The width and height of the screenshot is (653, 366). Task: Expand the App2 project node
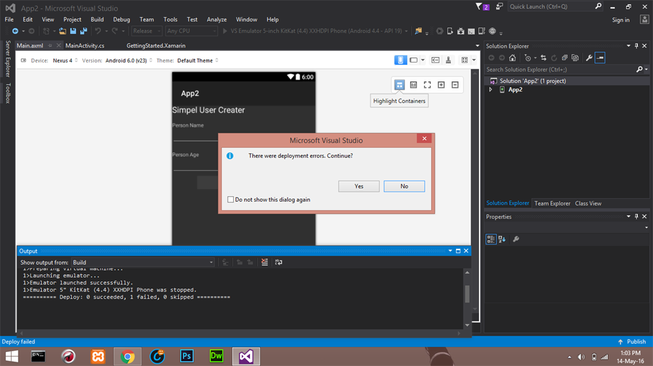490,89
